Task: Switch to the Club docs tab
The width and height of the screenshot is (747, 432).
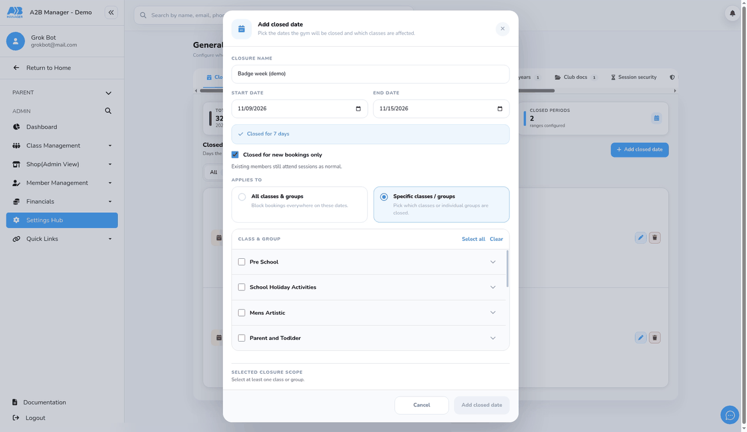Action: [x=575, y=77]
